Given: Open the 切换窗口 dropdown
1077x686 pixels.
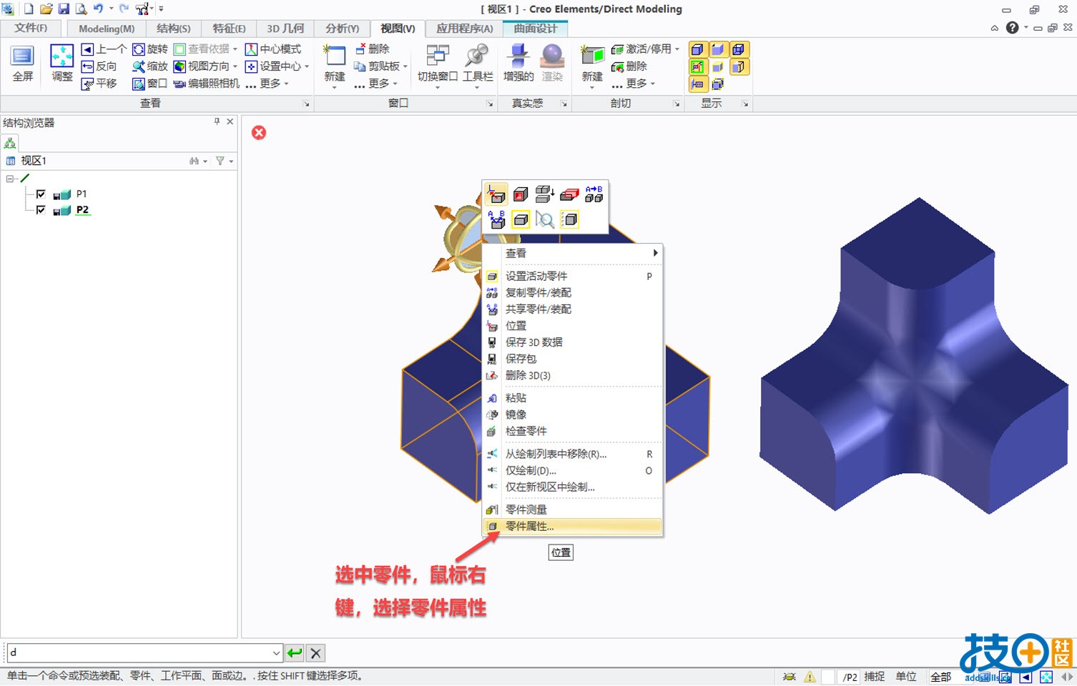Looking at the screenshot, I should [438, 87].
